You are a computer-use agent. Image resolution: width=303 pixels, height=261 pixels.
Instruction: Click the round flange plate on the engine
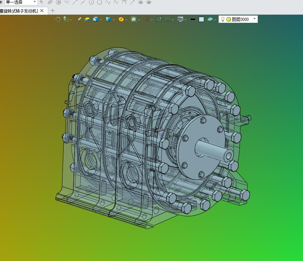pos(201,147)
